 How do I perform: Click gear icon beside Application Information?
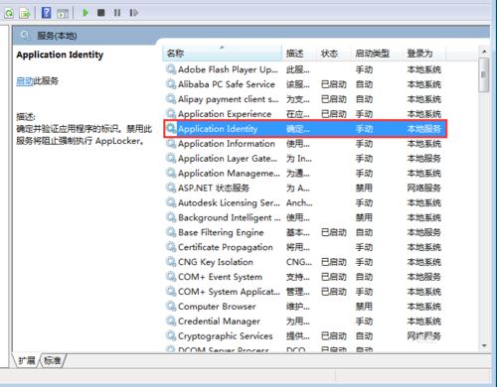point(171,143)
